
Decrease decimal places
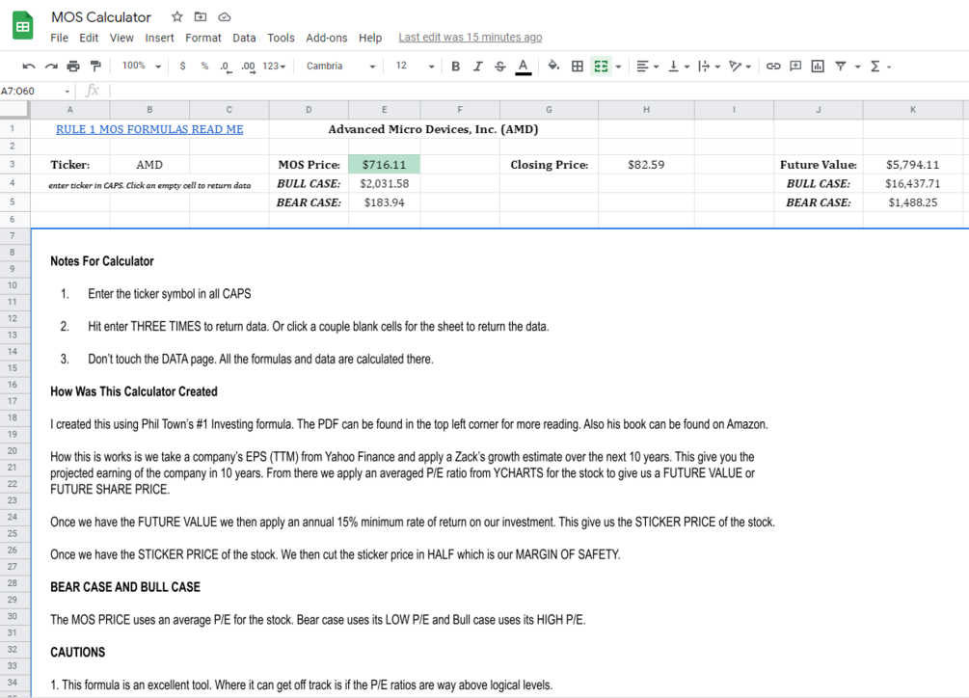[x=226, y=67]
